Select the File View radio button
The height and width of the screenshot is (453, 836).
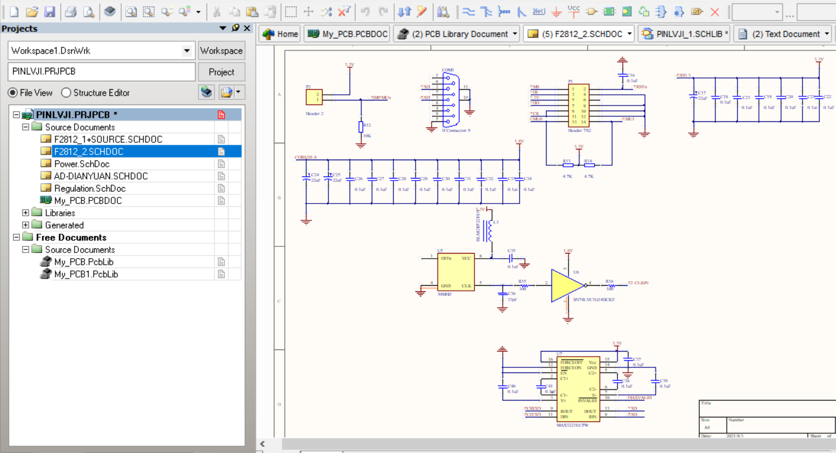point(13,93)
